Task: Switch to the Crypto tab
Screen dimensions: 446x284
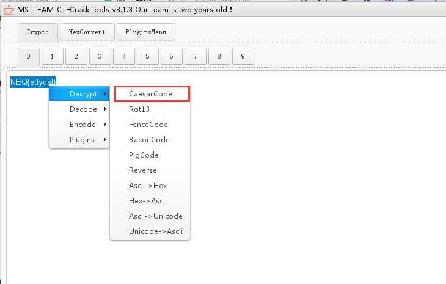Action: pyautogui.click(x=38, y=32)
